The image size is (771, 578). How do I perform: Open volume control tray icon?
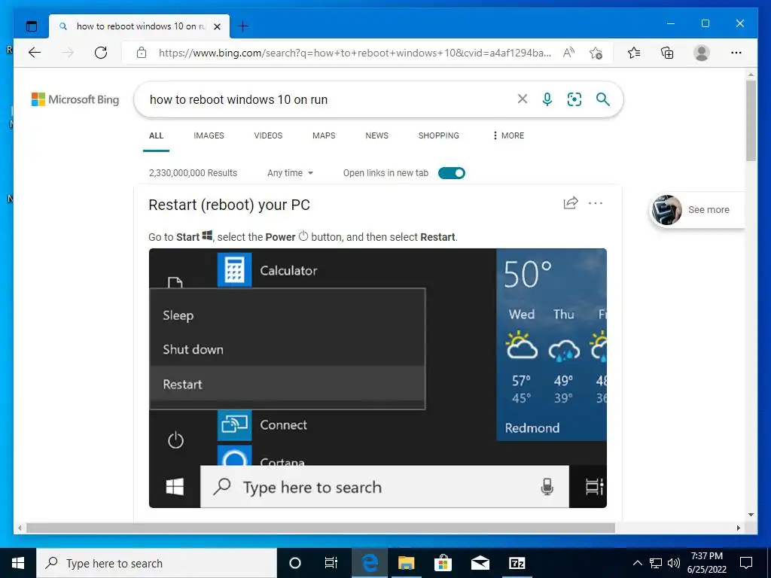coord(674,563)
